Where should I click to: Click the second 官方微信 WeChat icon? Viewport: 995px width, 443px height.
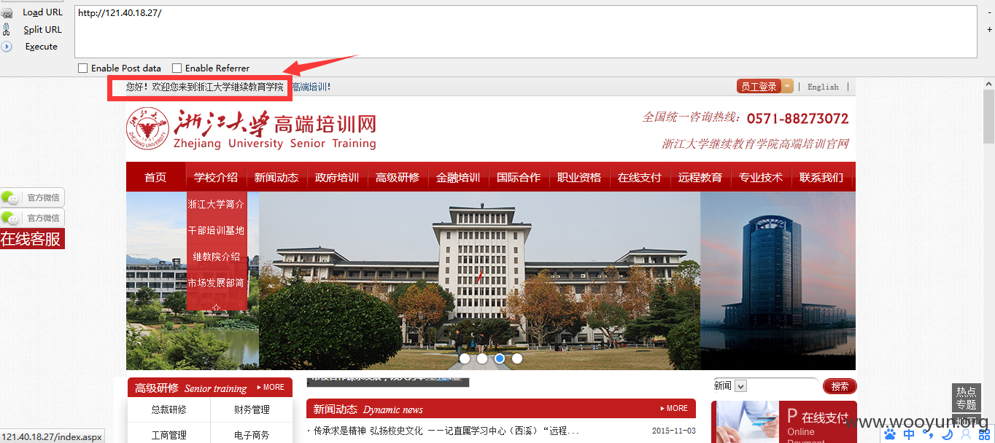tap(11, 218)
